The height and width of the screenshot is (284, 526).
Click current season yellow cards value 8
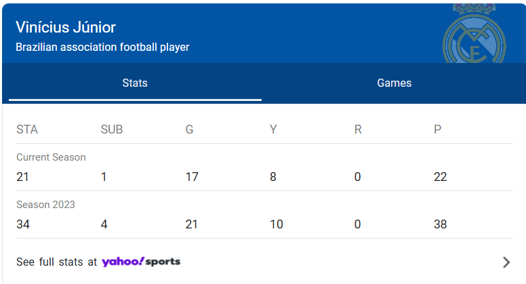click(273, 177)
